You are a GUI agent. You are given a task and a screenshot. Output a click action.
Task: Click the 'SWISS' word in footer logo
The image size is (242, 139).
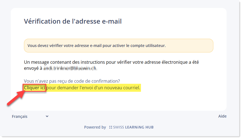pyautogui.click(x=118, y=127)
